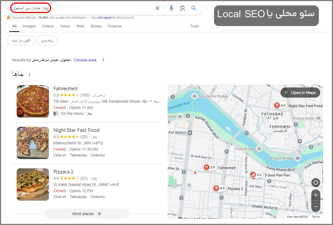Start voice search with the microphone icon
The width and height of the screenshot is (333, 225).
(171, 8)
